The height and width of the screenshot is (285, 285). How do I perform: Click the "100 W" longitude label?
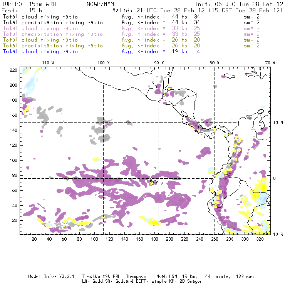(104, 63)
